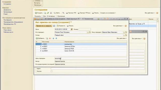Viewport: 161px width, 90px height.
Task: Click the blue move up arrow
Action: (53, 38)
